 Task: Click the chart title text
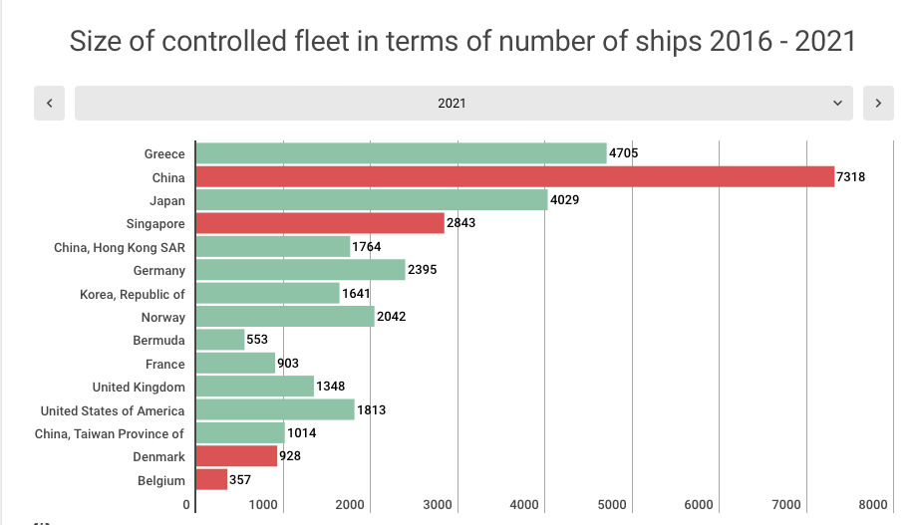462,41
